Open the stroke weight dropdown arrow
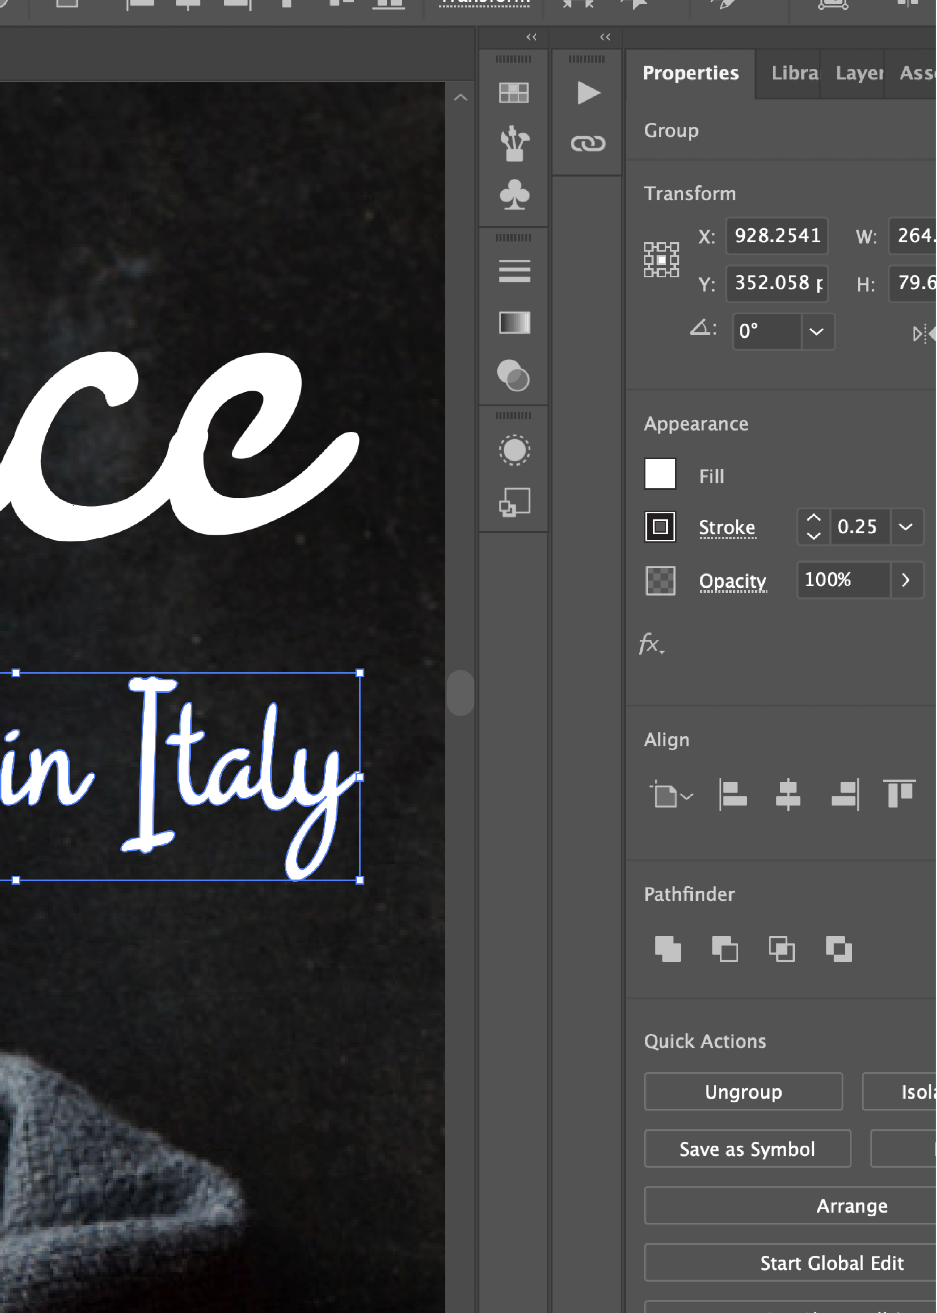The image size is (937, 1313). pyautogui.click(x=906, y=526)
